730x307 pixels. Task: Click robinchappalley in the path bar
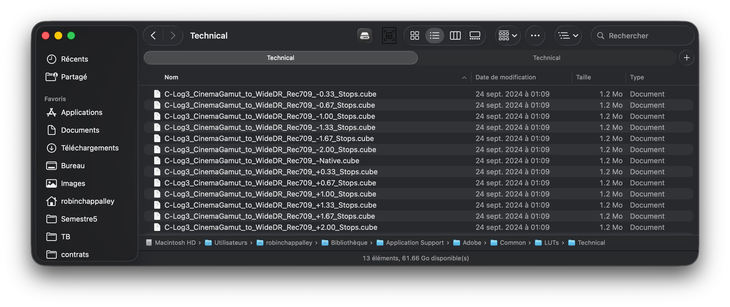(284, 243)
